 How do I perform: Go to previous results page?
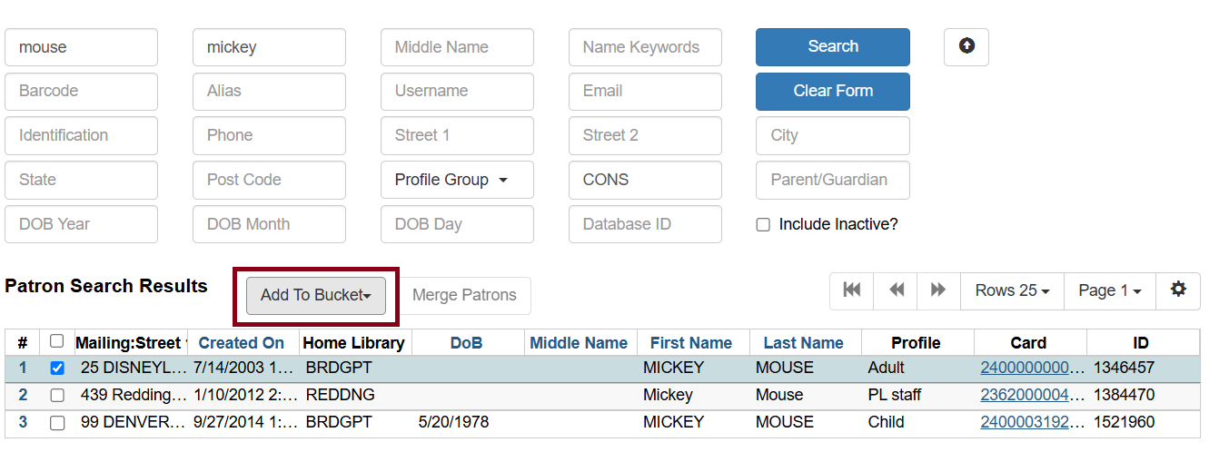896,290
